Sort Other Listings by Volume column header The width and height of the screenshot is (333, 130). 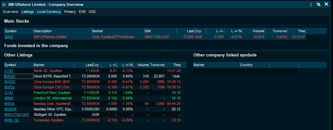click(142, 65)
